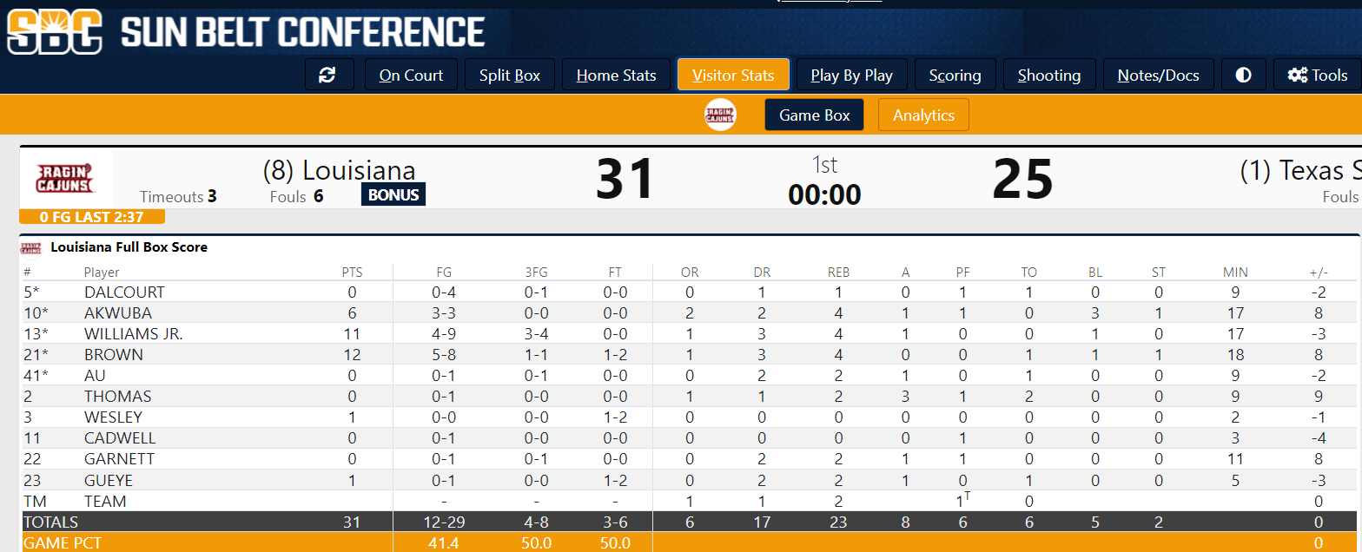This screenshot has height=552, width=1362.
Task: Show the Home Stats tab
Action: (616, 76)
